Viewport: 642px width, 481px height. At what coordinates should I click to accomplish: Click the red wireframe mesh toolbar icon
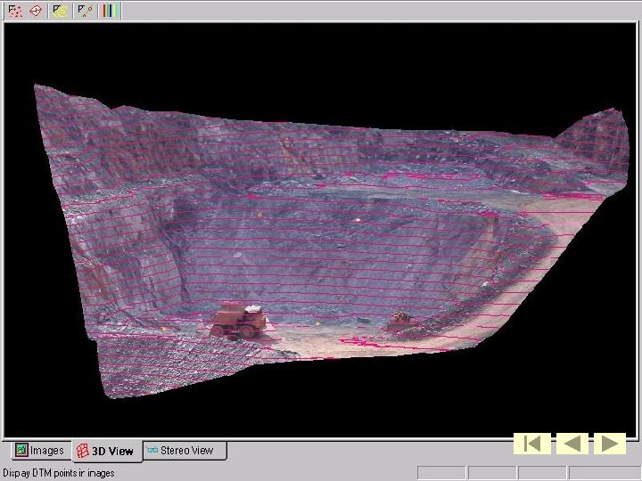pyautogui.click(x=36, y=11)
